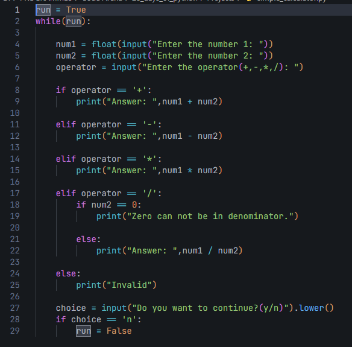Click line number 14 in the gutter
This screenshot has width=352, height=347.
pos(15,159)
